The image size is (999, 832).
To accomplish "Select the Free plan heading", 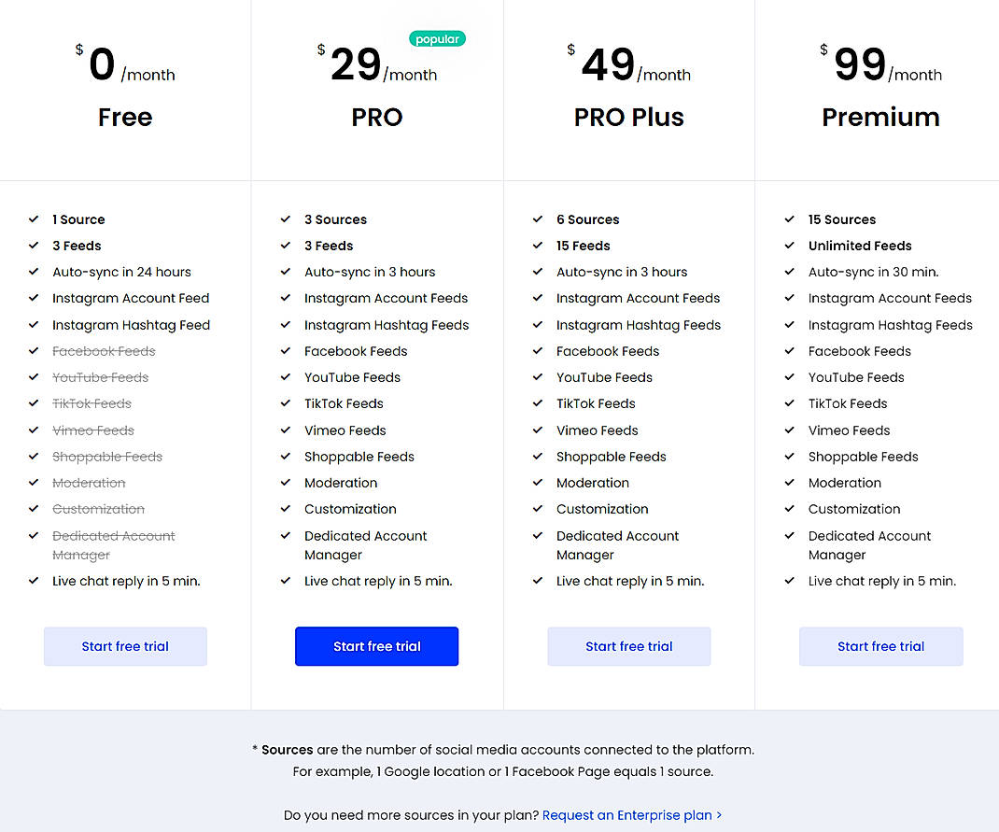I will pyautogui.click(x=125, y=118).
